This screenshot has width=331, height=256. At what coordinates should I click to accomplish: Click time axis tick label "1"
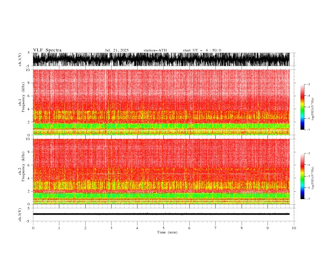[59, 228]
